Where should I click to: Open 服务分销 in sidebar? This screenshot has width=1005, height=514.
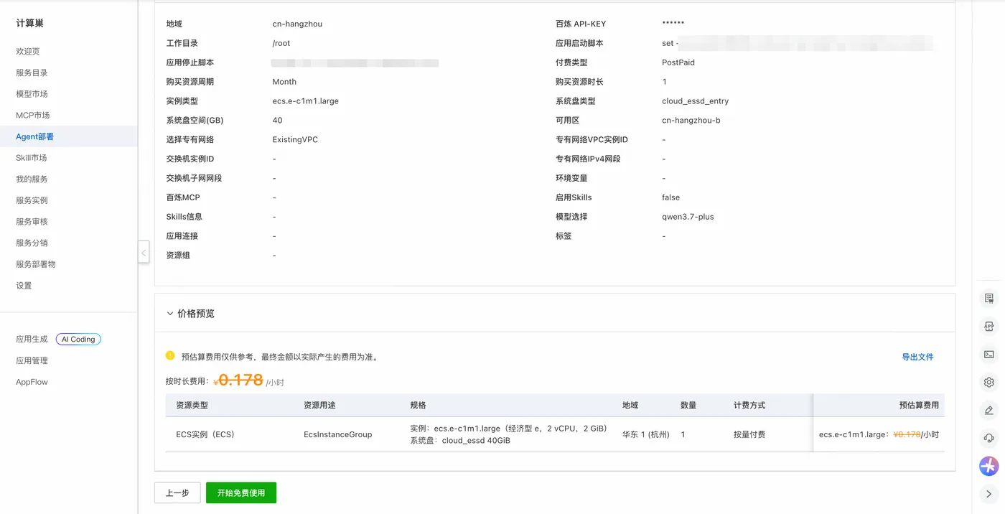[x=32, y=243]
